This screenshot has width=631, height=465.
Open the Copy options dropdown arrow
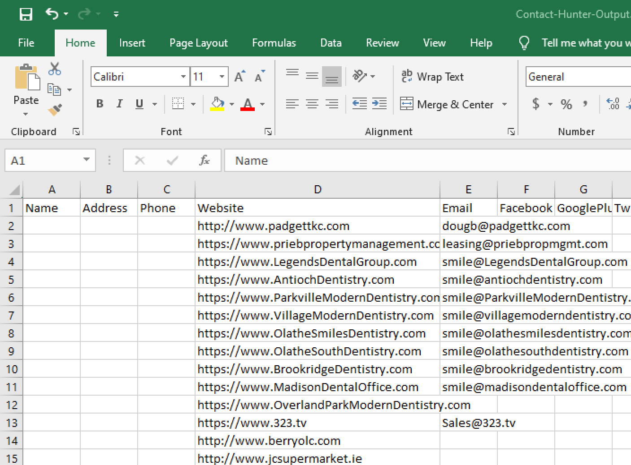(70, 90)
